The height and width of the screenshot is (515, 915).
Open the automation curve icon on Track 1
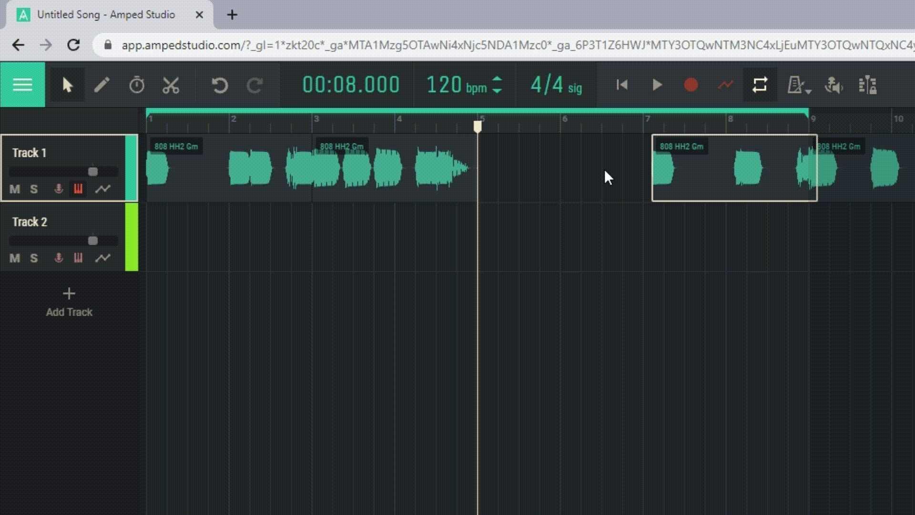(103, 189)
